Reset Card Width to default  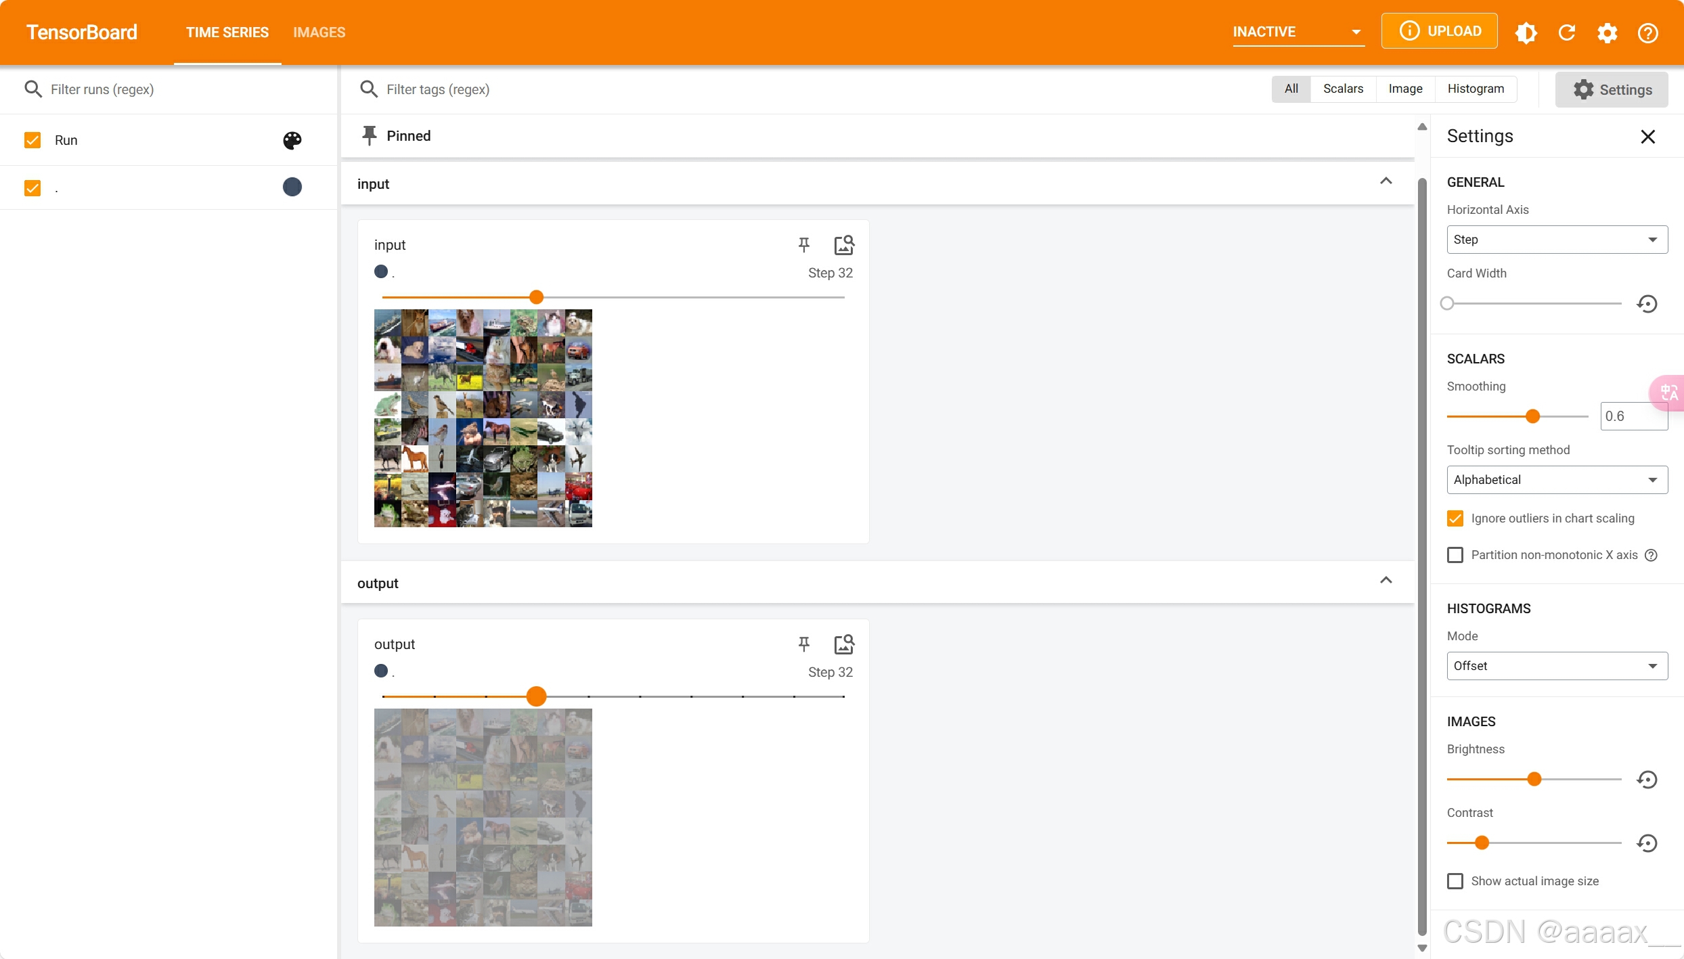1647,303
